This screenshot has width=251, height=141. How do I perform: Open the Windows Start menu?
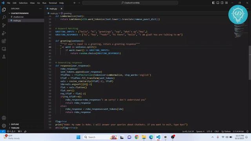point(78,137)
